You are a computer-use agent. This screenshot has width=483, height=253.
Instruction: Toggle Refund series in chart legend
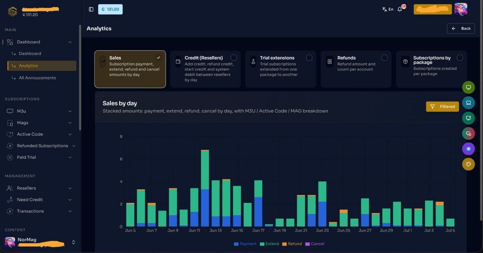(x=292, y=244)
